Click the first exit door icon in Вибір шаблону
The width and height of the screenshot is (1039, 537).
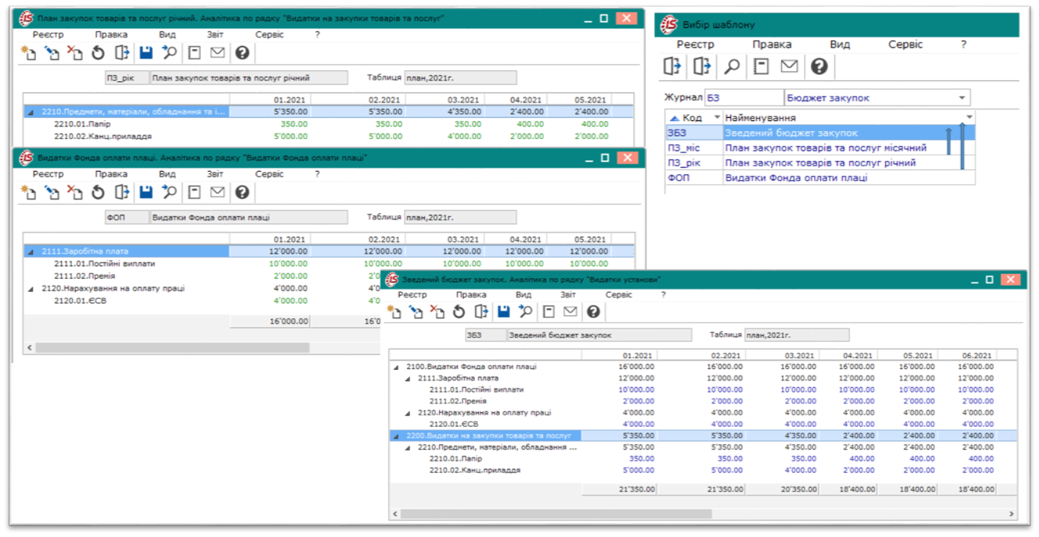(673, 67)
